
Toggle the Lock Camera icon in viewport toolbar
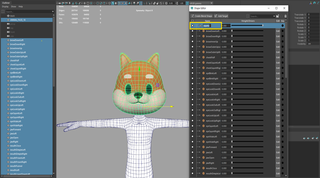63,3
